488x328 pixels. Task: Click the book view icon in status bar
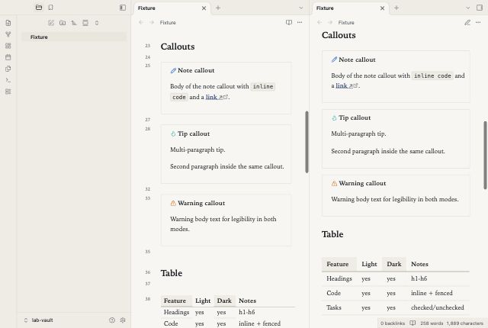point(413,323)
